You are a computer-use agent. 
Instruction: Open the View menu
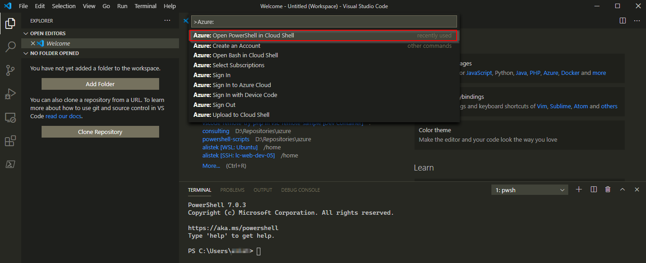tap(89, 6)
